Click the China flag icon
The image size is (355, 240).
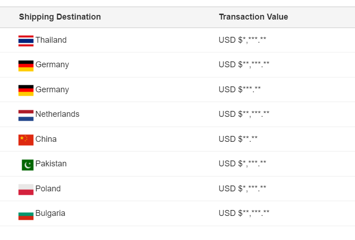tap(26, 140)
